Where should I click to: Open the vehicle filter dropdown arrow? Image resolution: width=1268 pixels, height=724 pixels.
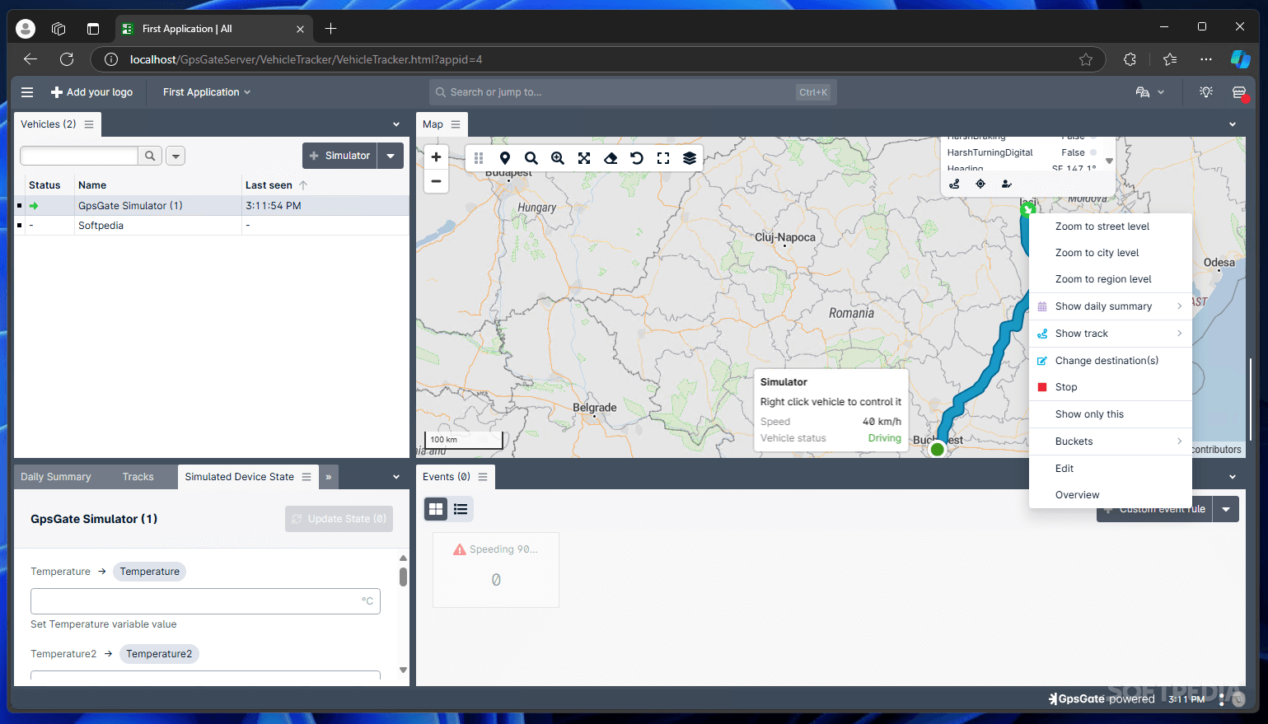pos(175,156)
